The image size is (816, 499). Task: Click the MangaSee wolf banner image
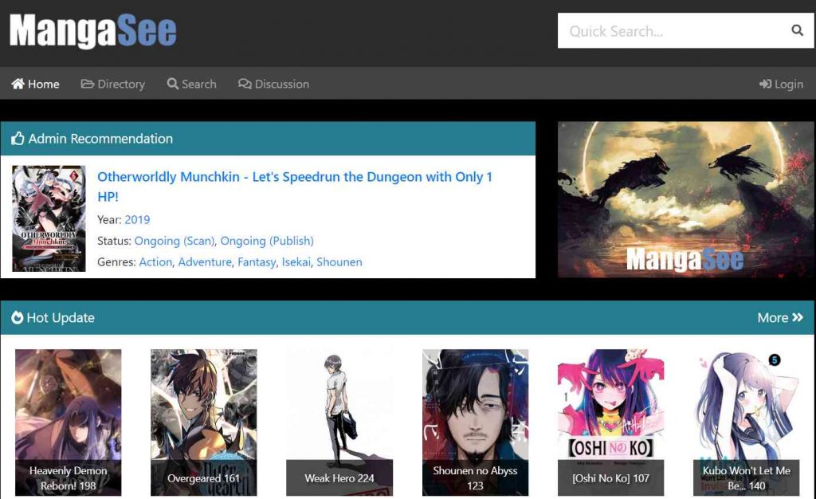coord(685,199)
